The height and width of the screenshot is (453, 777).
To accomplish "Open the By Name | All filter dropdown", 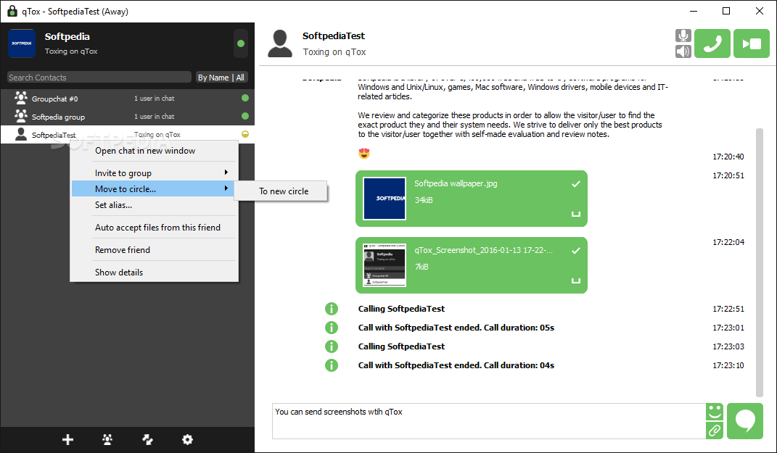I will (x=221, y=78).
